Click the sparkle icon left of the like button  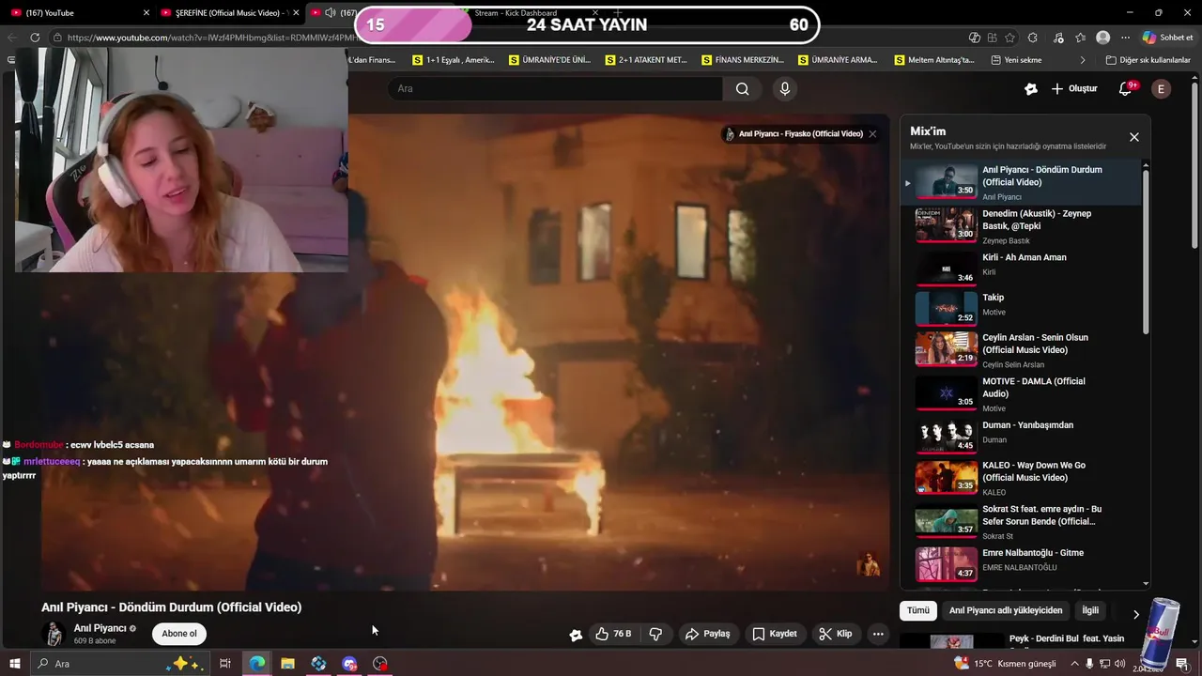(576, 635)
